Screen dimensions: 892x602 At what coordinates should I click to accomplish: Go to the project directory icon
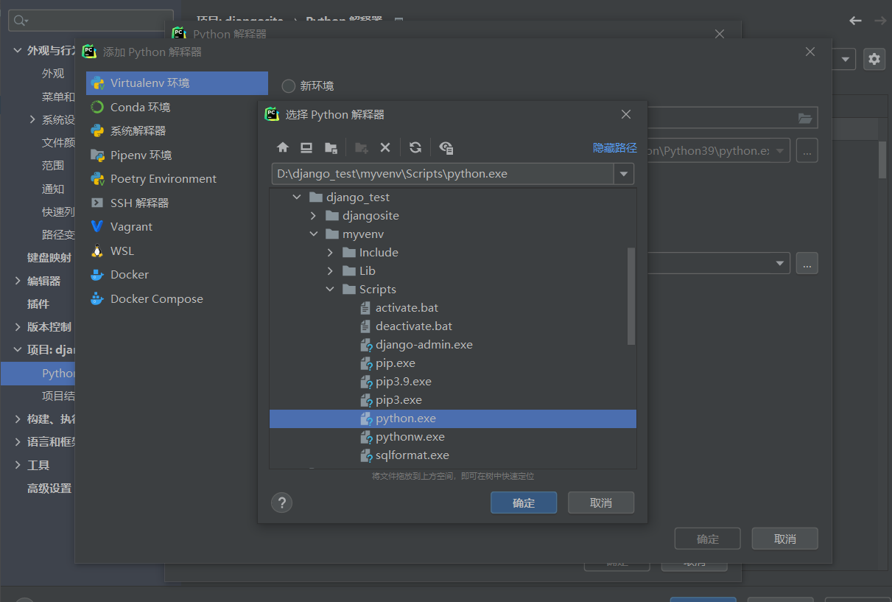[x=331, y=147]
